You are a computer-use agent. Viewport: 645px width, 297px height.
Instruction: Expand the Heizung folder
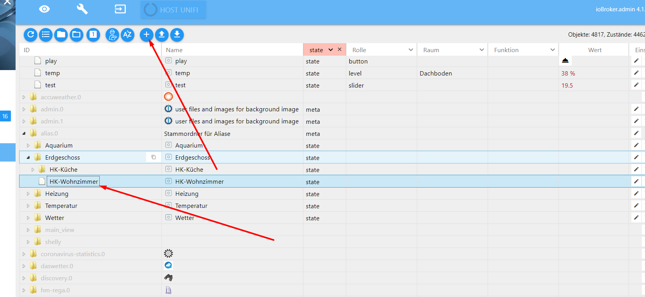tap(28, 194)
